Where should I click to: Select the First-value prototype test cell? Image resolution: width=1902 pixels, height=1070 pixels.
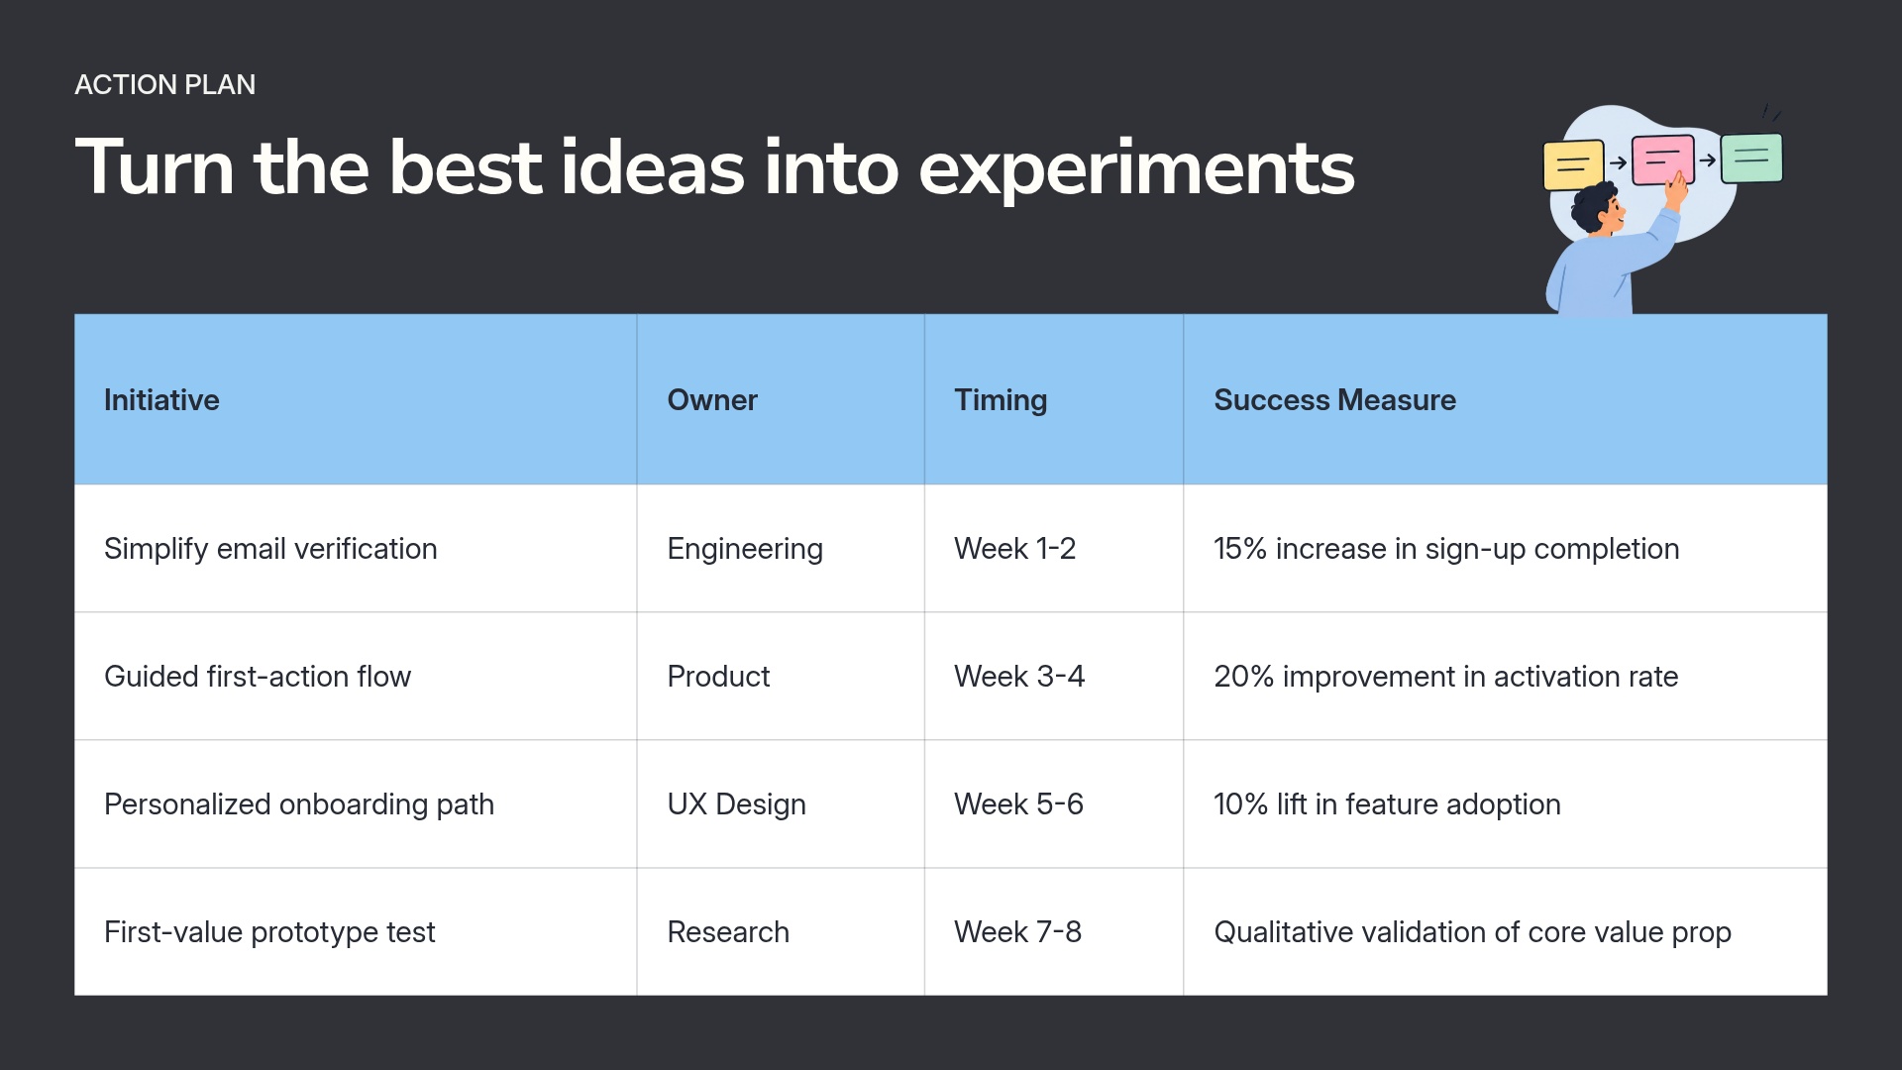(356, 932)
